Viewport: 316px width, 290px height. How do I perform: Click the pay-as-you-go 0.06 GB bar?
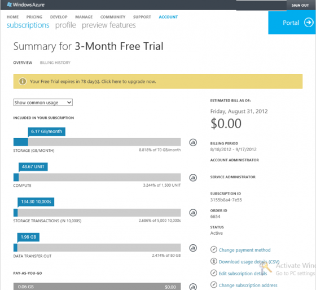97,287
